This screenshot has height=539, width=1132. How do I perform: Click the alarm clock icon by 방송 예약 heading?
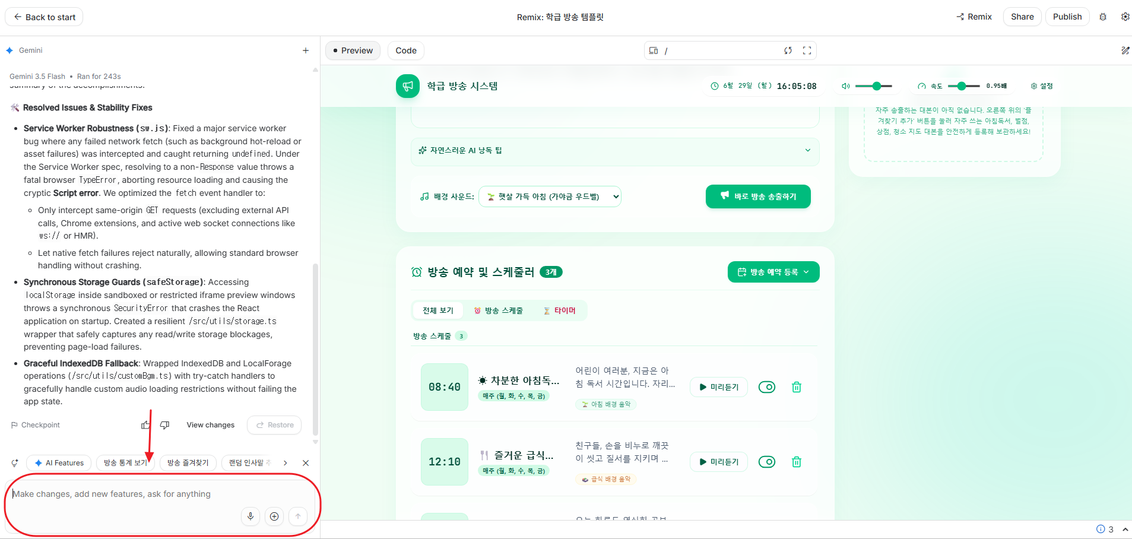[x=417, y=272]
